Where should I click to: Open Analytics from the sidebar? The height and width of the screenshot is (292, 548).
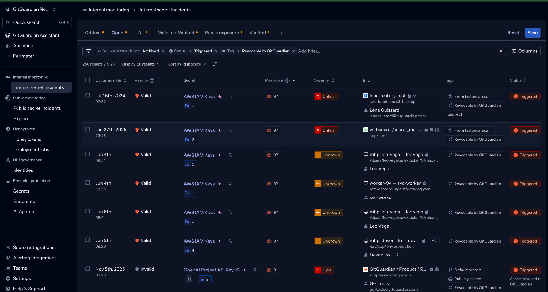click(x=23, y=46)
